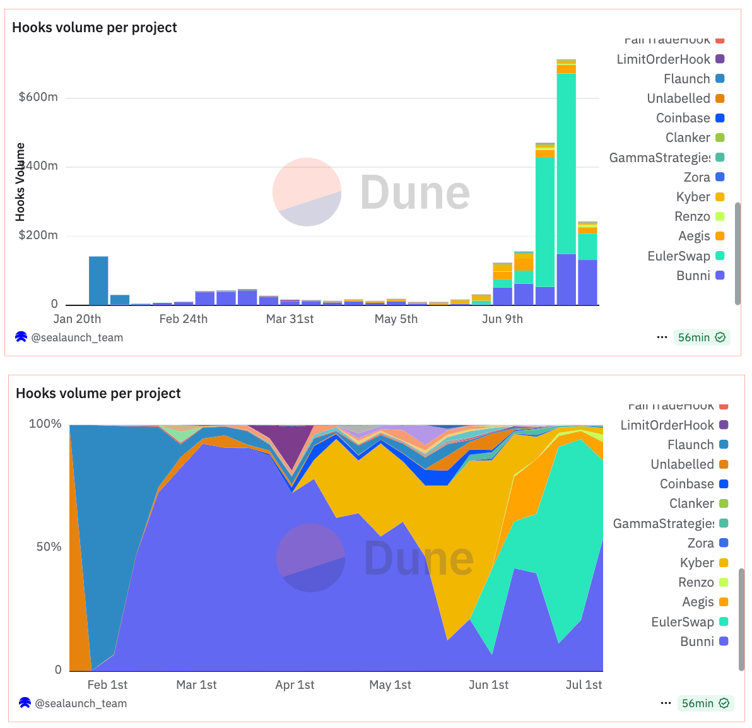Click the Apr 1st x-axis label
Viewport: 752px width, 728px height.
click(295, 685)
